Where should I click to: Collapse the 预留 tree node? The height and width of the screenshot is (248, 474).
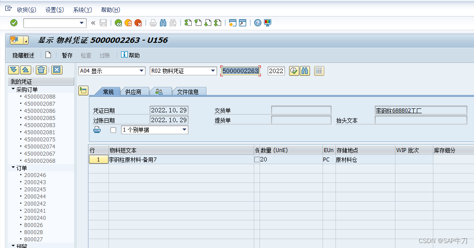coord(13,246)
